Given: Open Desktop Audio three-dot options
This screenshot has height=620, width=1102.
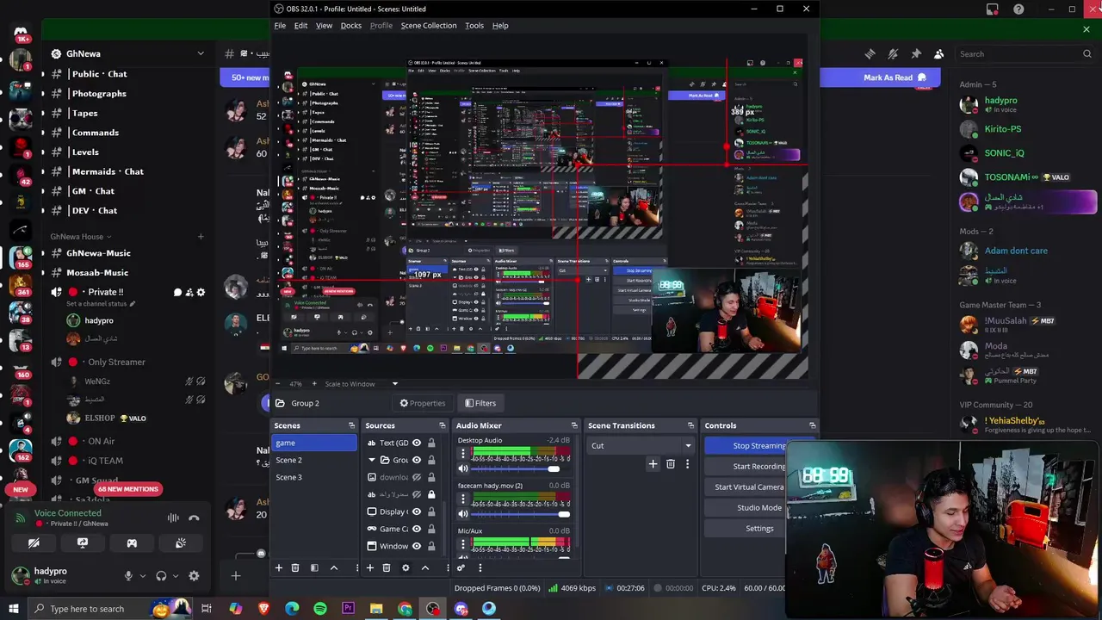Looking at the screenshot, I should [x=463, y=454].
